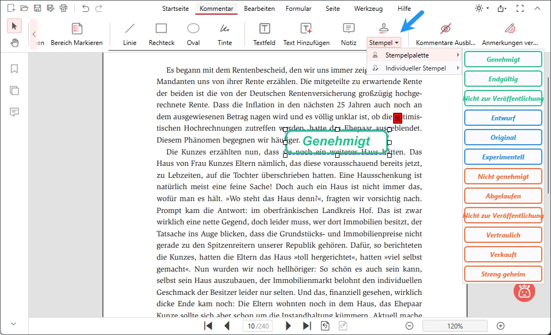
Task: Select the arrow pointer tool
Action: pyautogui.click(x=15, y=26)
